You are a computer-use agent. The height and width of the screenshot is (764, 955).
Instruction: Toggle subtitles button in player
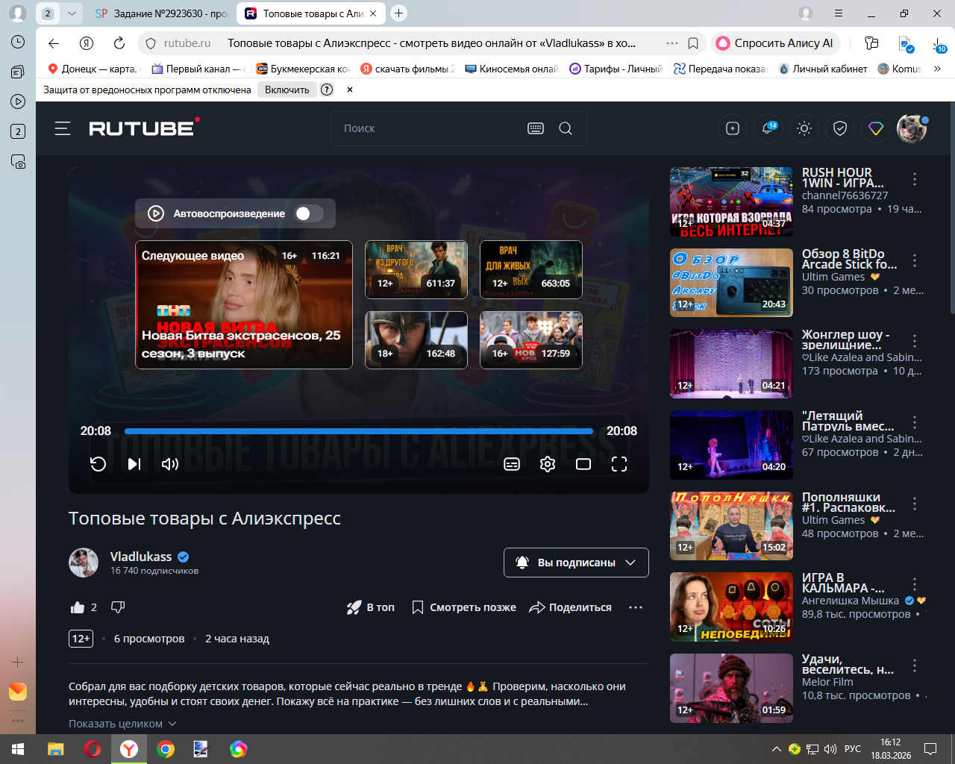(x=512, y=464)
